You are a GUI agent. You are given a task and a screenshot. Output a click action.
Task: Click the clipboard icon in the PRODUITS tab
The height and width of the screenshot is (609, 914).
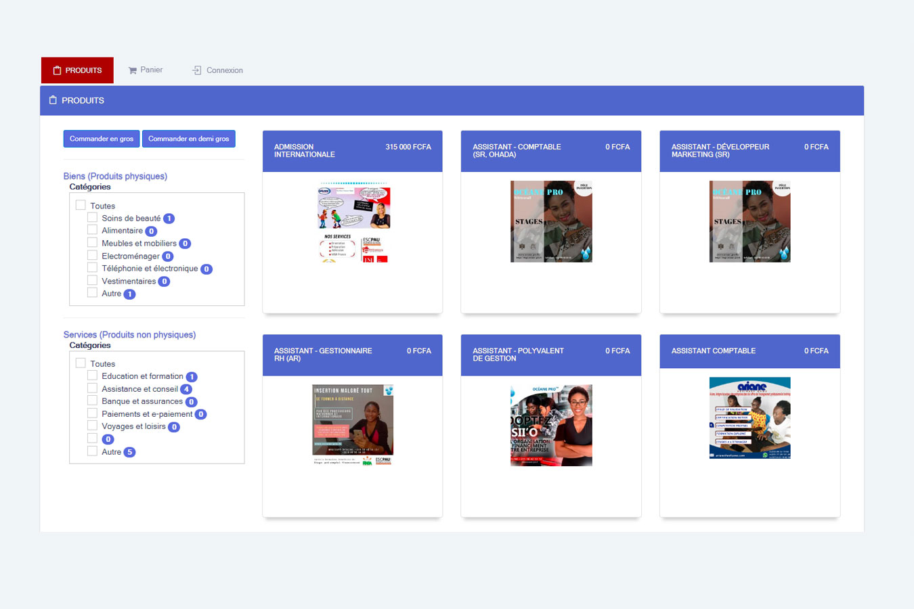57,70
